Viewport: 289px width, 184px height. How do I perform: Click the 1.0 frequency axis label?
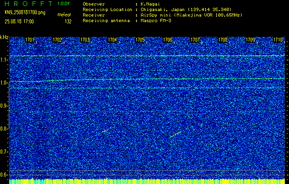tap(3, 83)
